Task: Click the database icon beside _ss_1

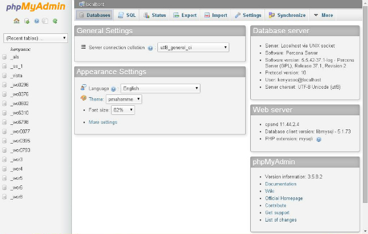Action: pos(5,66)
